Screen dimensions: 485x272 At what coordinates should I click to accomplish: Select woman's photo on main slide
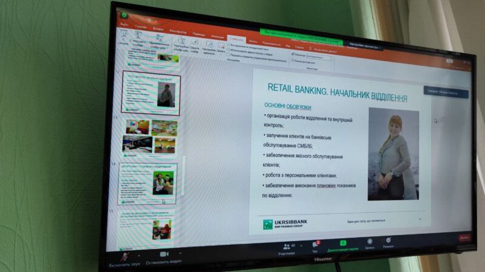tap(393, 154)
